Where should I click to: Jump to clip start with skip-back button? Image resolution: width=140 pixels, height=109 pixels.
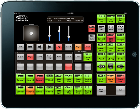click(x=30, y=47)
